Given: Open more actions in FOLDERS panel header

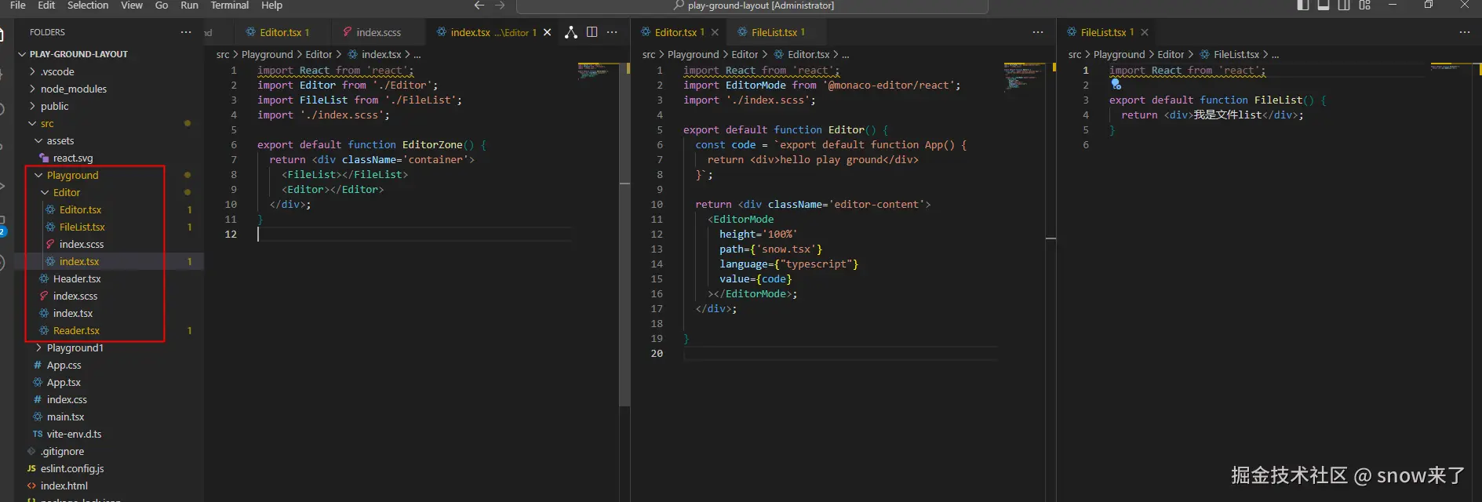Looking at the screenshot, I should coord(186,32).
